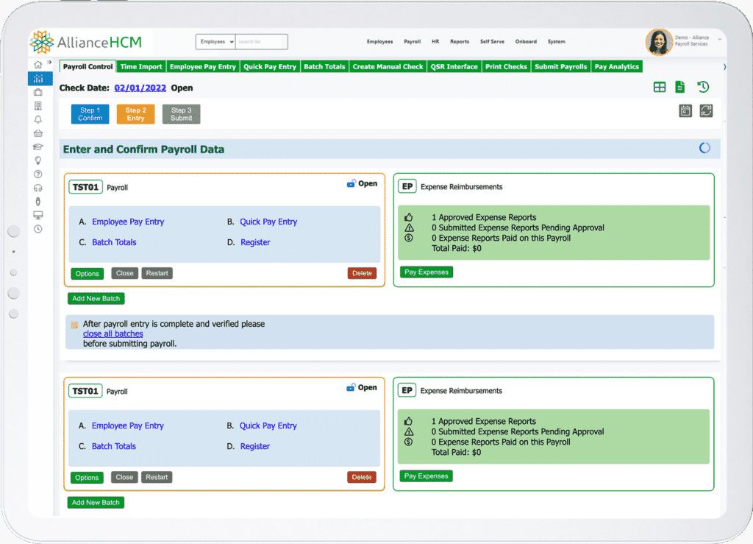The width and height of the screenshot is (753, 544).
Task: Expand the left sidebar with double chevron
Action: pyautogui.click(x=50, y=64)
